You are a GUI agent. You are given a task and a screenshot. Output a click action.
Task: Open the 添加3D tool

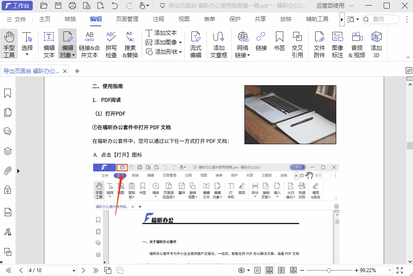376,43
